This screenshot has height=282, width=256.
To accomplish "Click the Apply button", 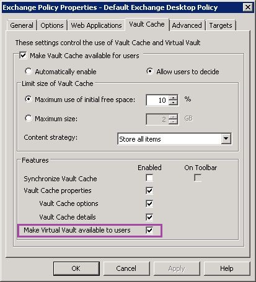I will coord(177,268).
